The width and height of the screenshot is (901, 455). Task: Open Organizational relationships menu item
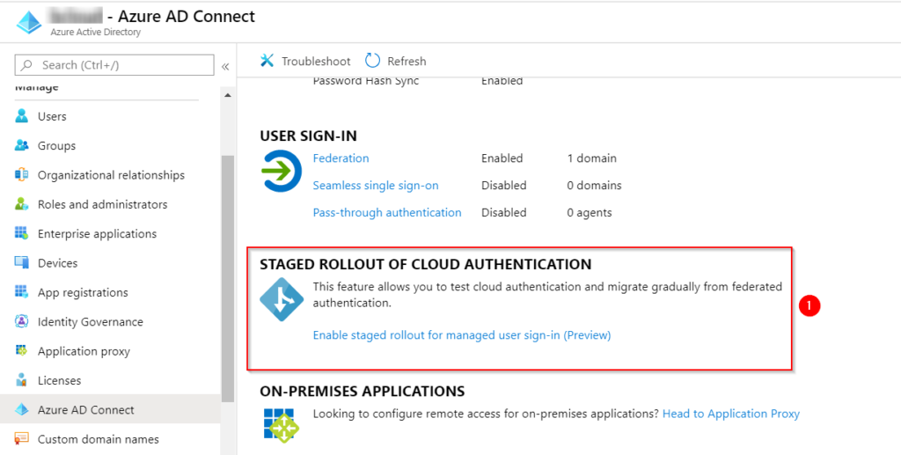click(x=110, y=174)
